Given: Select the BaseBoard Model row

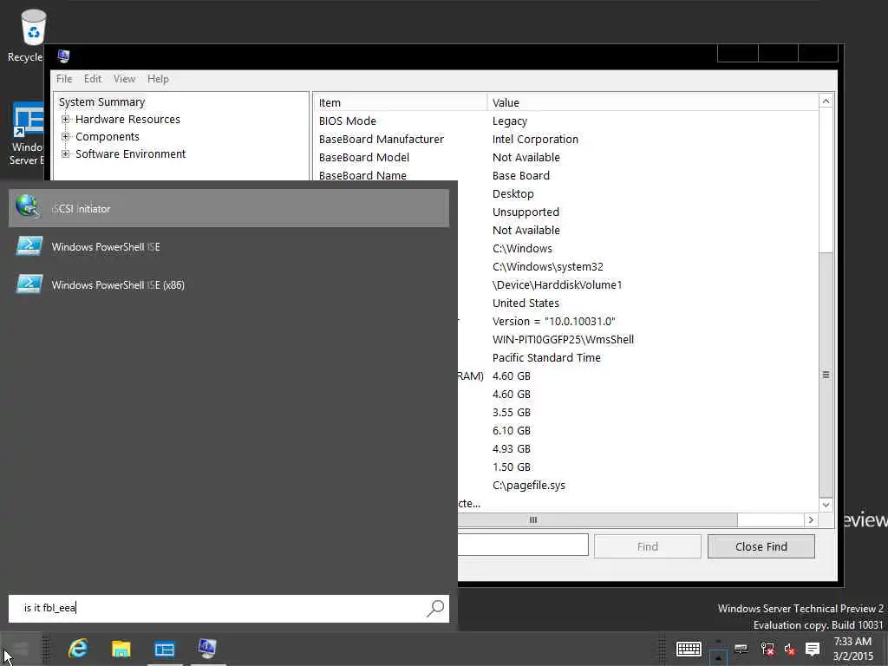Looking at the screenshot, I should tap(565, 158).
